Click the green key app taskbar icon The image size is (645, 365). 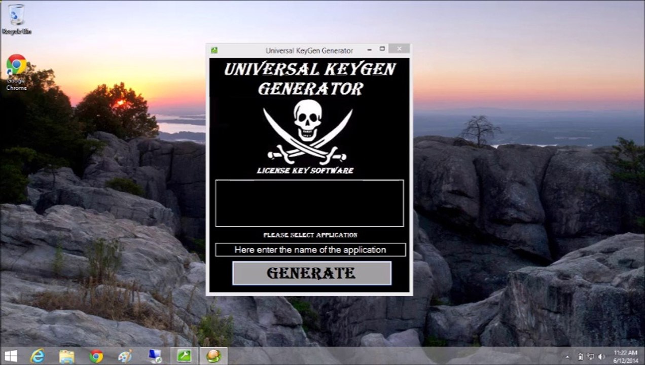pyautogui.click(x=184, y=356)
